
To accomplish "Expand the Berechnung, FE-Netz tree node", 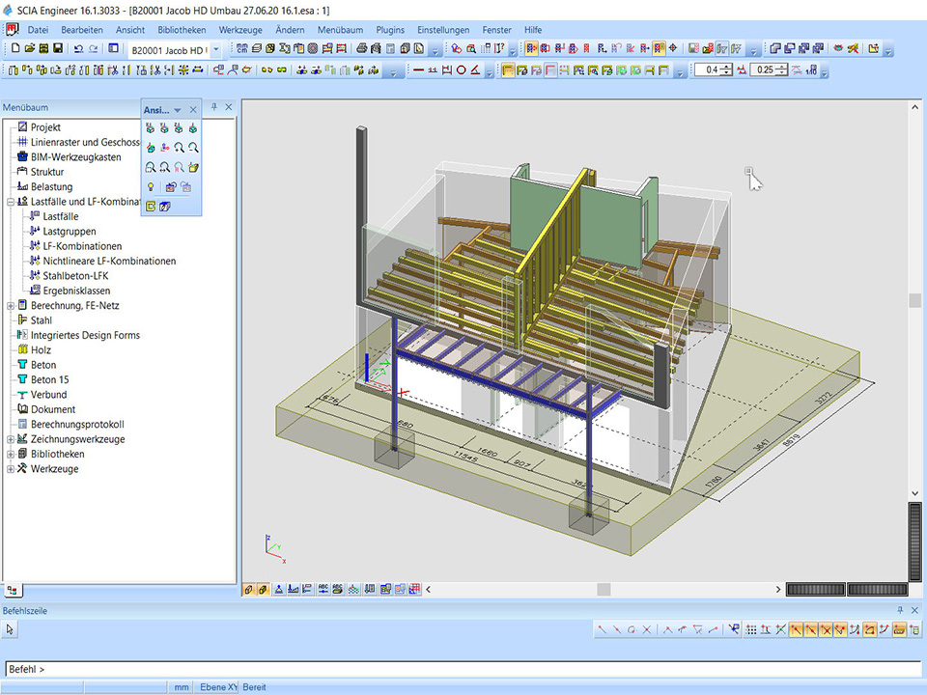I will (11, 306).
